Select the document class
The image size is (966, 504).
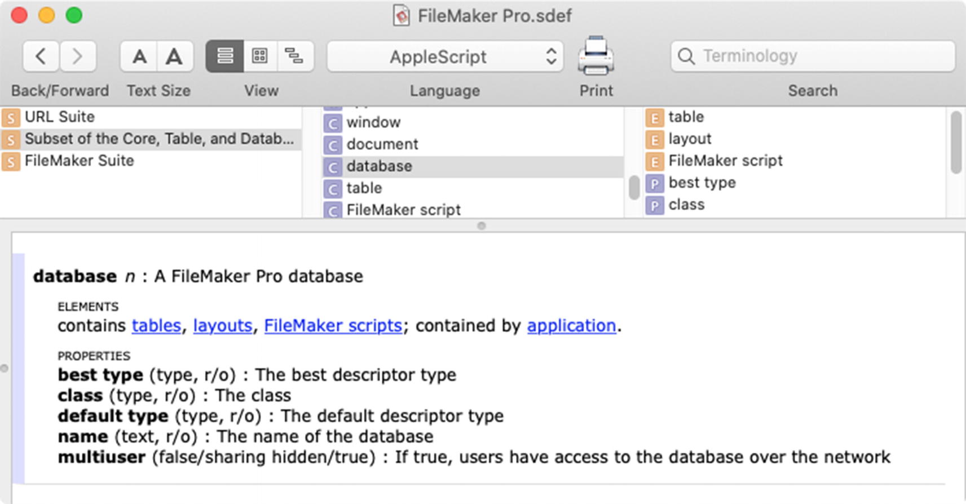pos(474,144)
